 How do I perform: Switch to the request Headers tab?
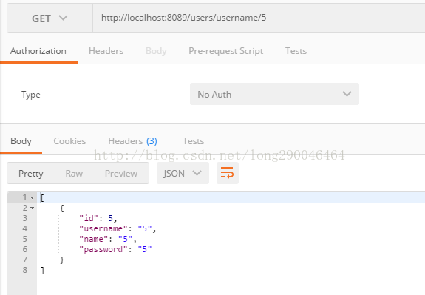[x=106, y=51]
